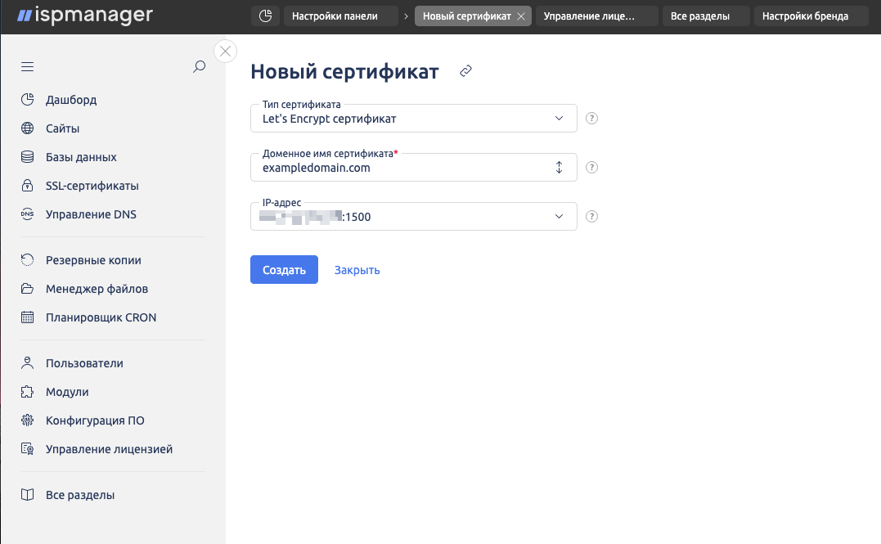Expand the IP-адрес dropdown

tap(560, 217)
